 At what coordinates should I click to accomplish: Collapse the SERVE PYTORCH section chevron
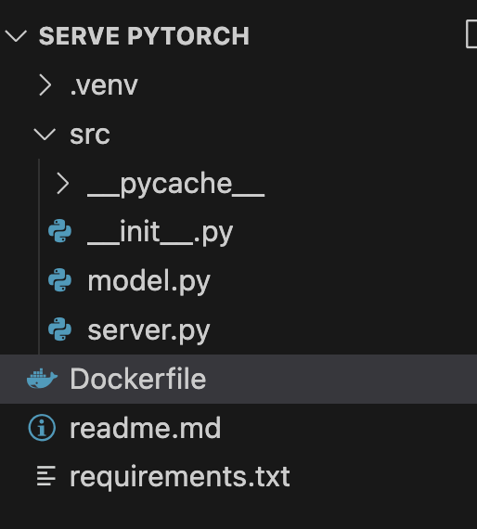click(x=16, y=36)
